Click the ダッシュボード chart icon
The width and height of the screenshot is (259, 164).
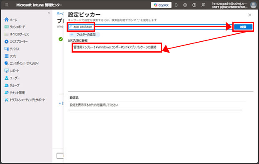click(6, 27)
